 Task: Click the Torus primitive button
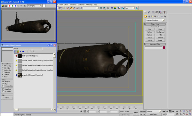point(150,37)
